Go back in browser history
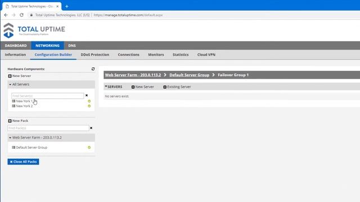360x202 pixels. tap(6, 15)
